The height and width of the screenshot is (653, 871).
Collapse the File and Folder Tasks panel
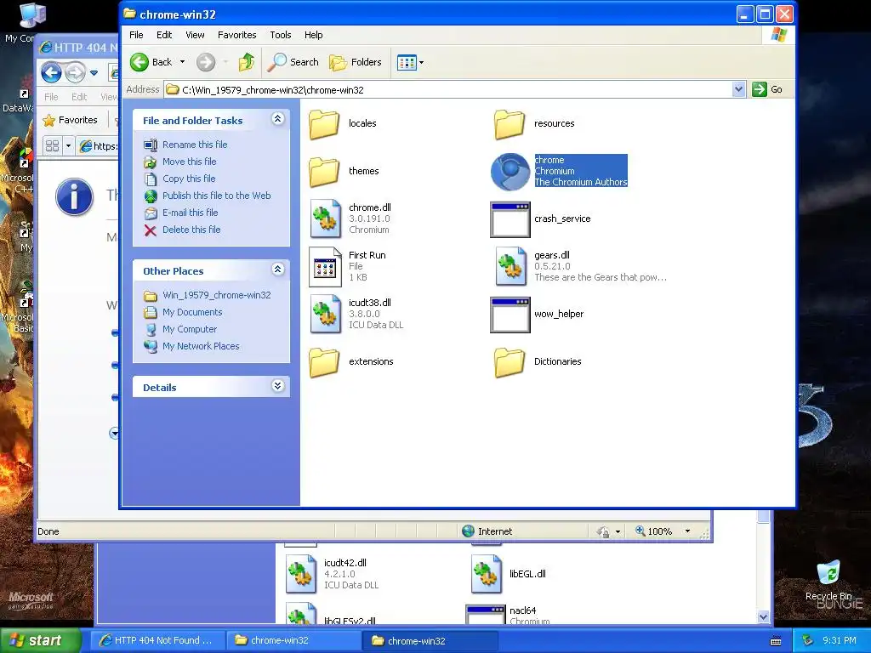tap(278, 118)
